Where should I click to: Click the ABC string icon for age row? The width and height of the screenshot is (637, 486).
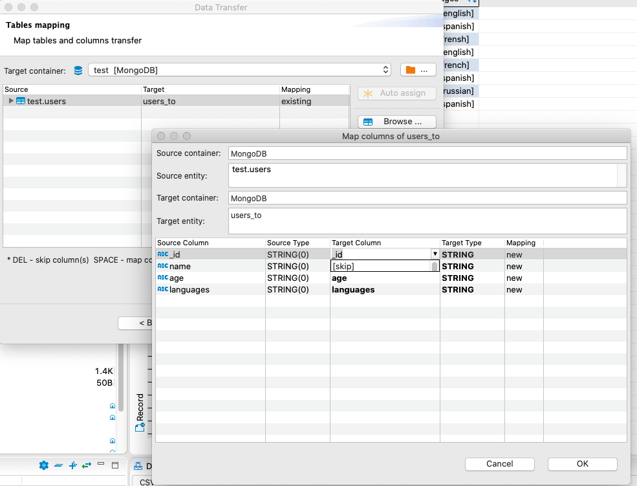coord(162,278)
